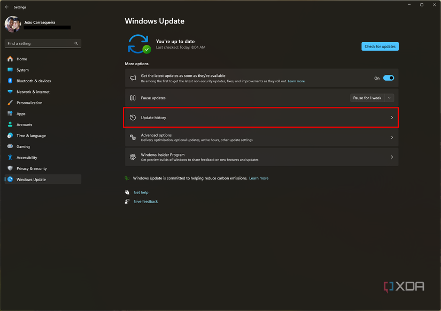441x311 pixels.
Task: Click the Privacy & security shield icon
Action: [10, 168]
